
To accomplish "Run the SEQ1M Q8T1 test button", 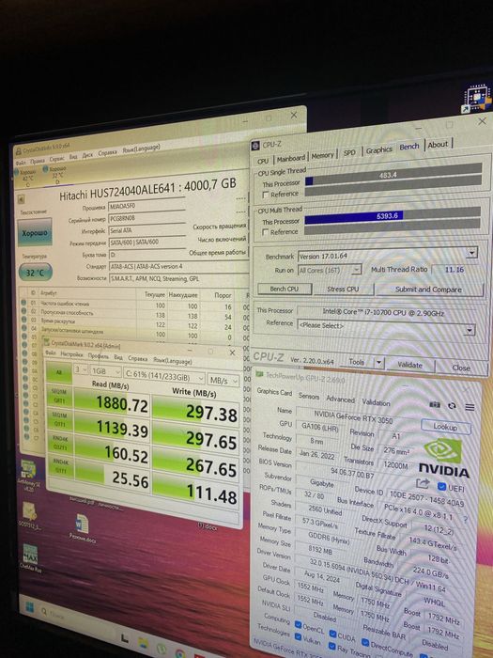I will point(59,398).
